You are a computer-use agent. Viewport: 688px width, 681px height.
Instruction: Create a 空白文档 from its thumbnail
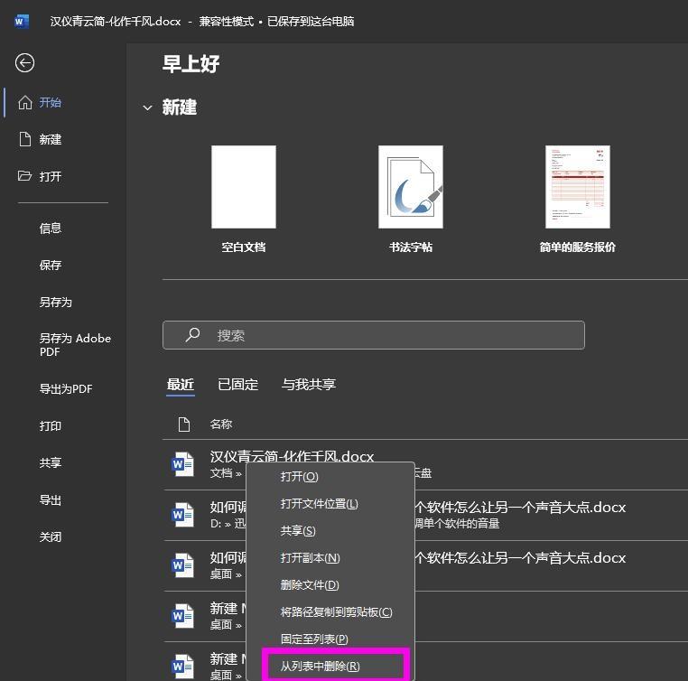(244, 187)
